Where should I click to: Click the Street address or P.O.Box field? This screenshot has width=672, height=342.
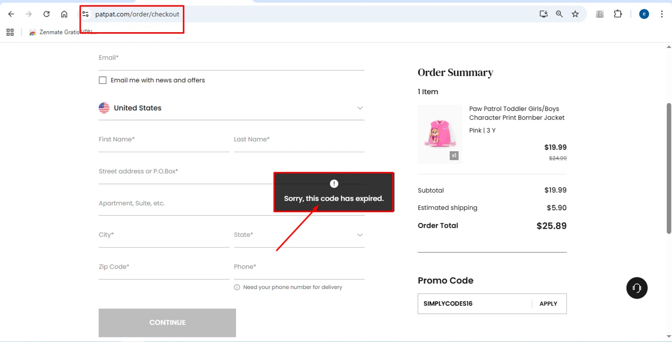click(232, 174)
